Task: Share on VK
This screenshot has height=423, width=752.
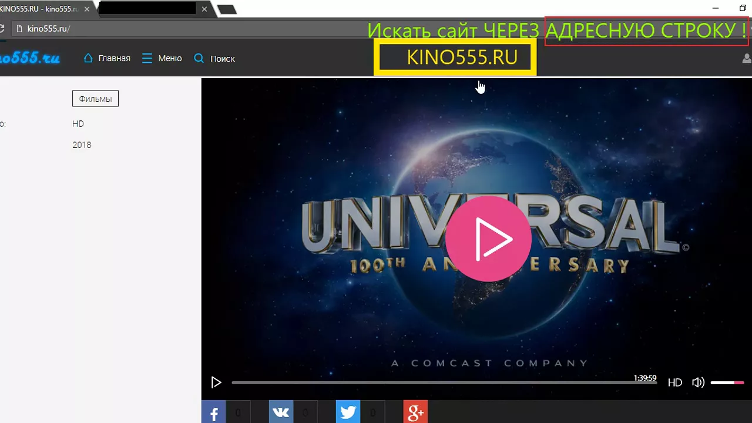Action: [281, 412]
